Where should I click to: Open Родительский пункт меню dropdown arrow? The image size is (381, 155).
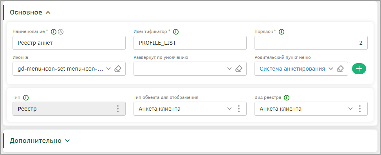pyautogui.click(x=330, y=69)
